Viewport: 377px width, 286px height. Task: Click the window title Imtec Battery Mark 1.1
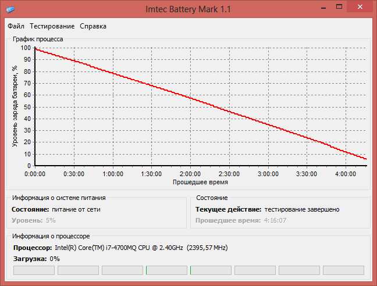point(188,9)
